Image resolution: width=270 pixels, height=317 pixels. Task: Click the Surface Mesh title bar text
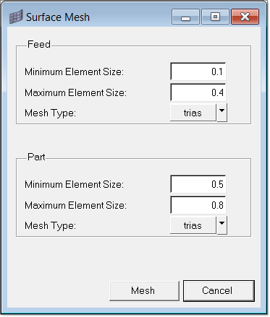[x=58, y=17]
